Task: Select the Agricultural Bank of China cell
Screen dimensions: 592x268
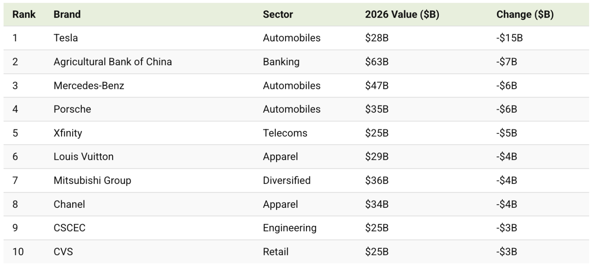Action: 112,62
